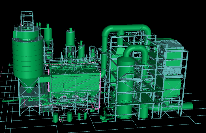Select the fourth small ground tank

[85, 115]
